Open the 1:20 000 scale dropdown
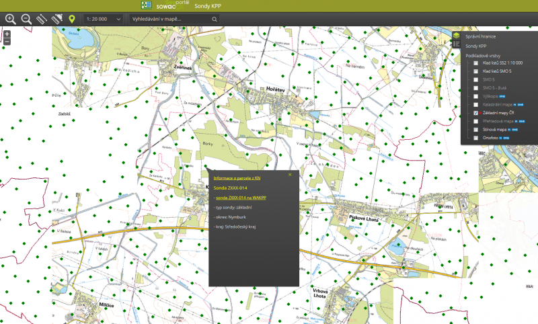Viewport: 538px width, 324px height. coord(104,19)
